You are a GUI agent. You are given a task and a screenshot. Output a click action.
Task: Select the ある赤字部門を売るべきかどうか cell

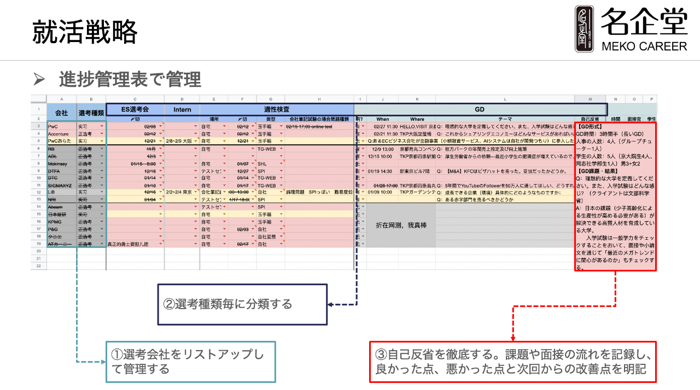[505, 200]
